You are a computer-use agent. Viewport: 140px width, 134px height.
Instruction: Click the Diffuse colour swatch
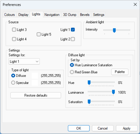pyautogui.click(x=35, y=76)
